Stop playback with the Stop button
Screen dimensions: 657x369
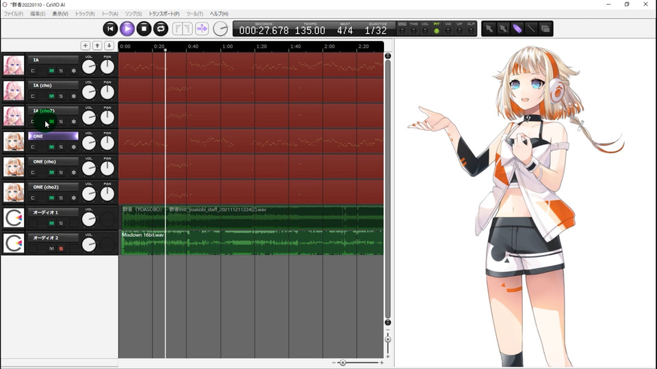tap(144, 29)
